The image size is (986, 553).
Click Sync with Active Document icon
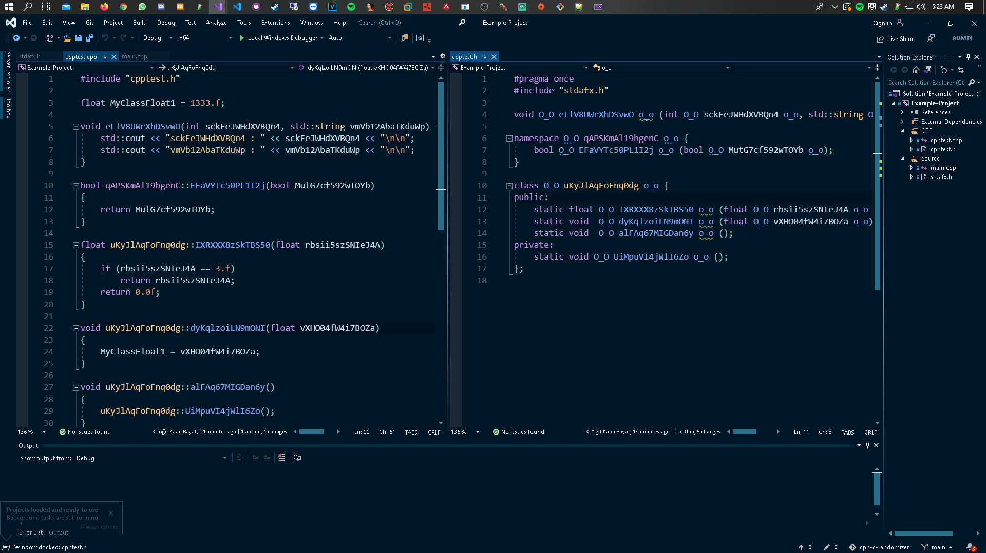pyautogui.click(x=961, y=70)
